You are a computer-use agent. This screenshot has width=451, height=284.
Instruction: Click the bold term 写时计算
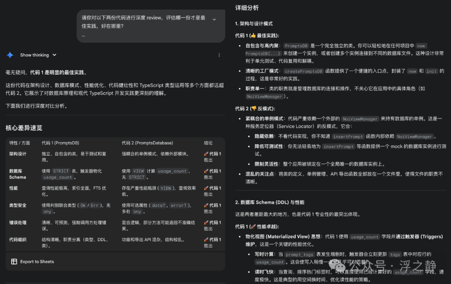pyautogui.click(x=264, y=254)
